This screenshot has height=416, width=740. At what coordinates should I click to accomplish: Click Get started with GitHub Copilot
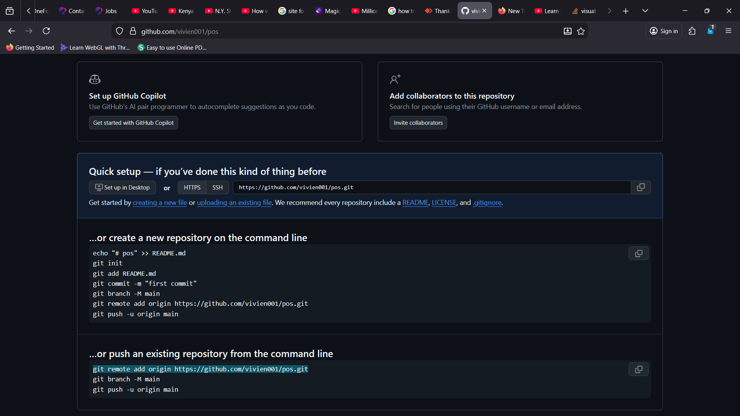[x=133, y=123]
